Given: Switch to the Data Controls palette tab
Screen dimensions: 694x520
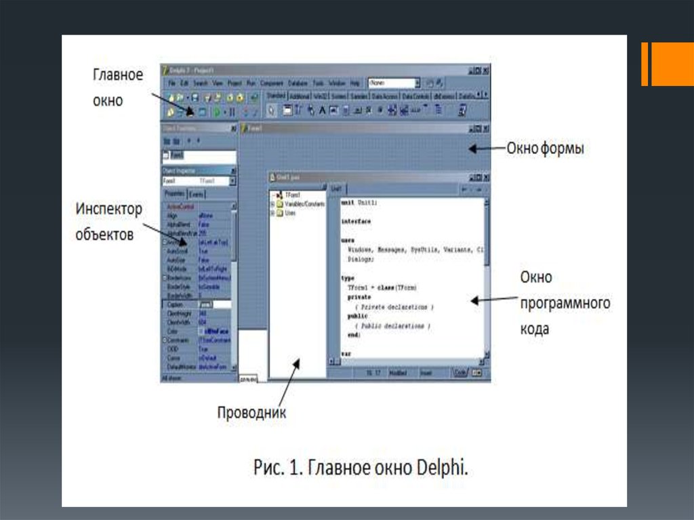Looking at the screenshot, I should click(415, 96).
